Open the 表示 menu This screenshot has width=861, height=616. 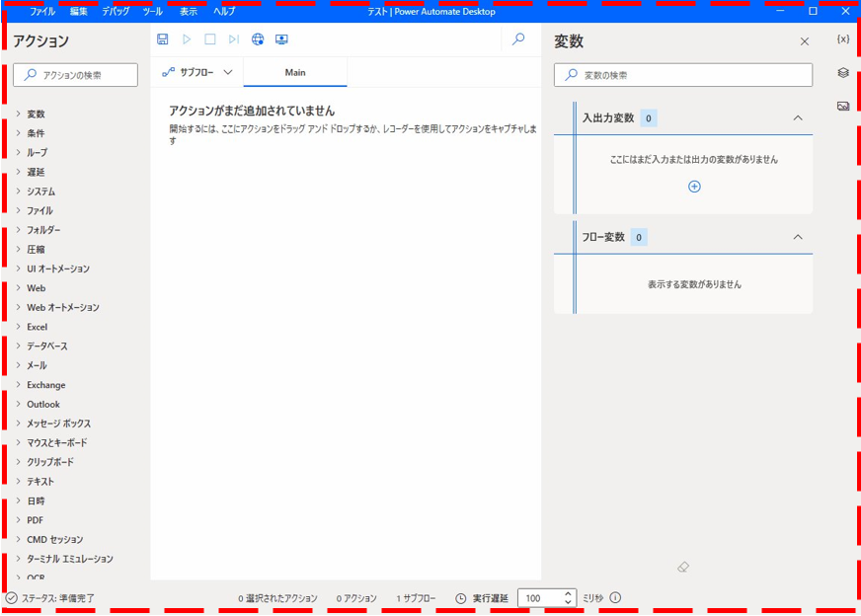pos(189,11)
